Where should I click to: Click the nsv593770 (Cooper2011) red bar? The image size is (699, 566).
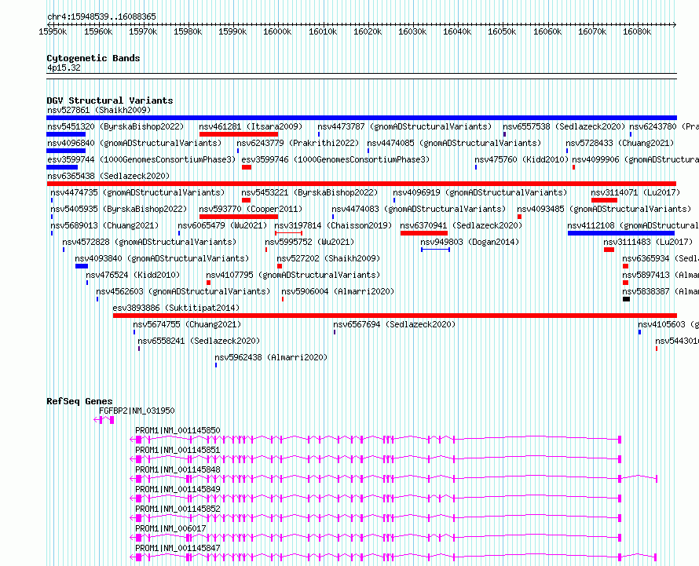coord(239,217)
